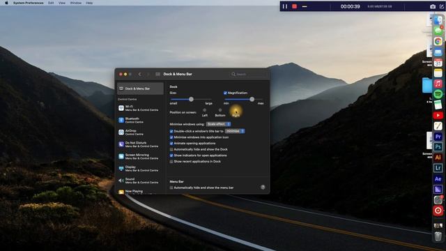Image resolution: width=446 pixels, height=251 pixels.
Task: Open the blue folder on desktop
Action: 427,85
